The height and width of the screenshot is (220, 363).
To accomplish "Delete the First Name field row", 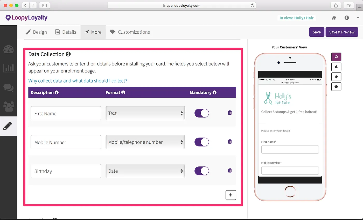I will point(230,113).
